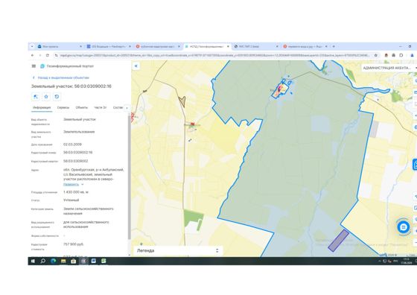
Task: Click the area value 1 430 000 кв. м
Action: coord(76,192)
